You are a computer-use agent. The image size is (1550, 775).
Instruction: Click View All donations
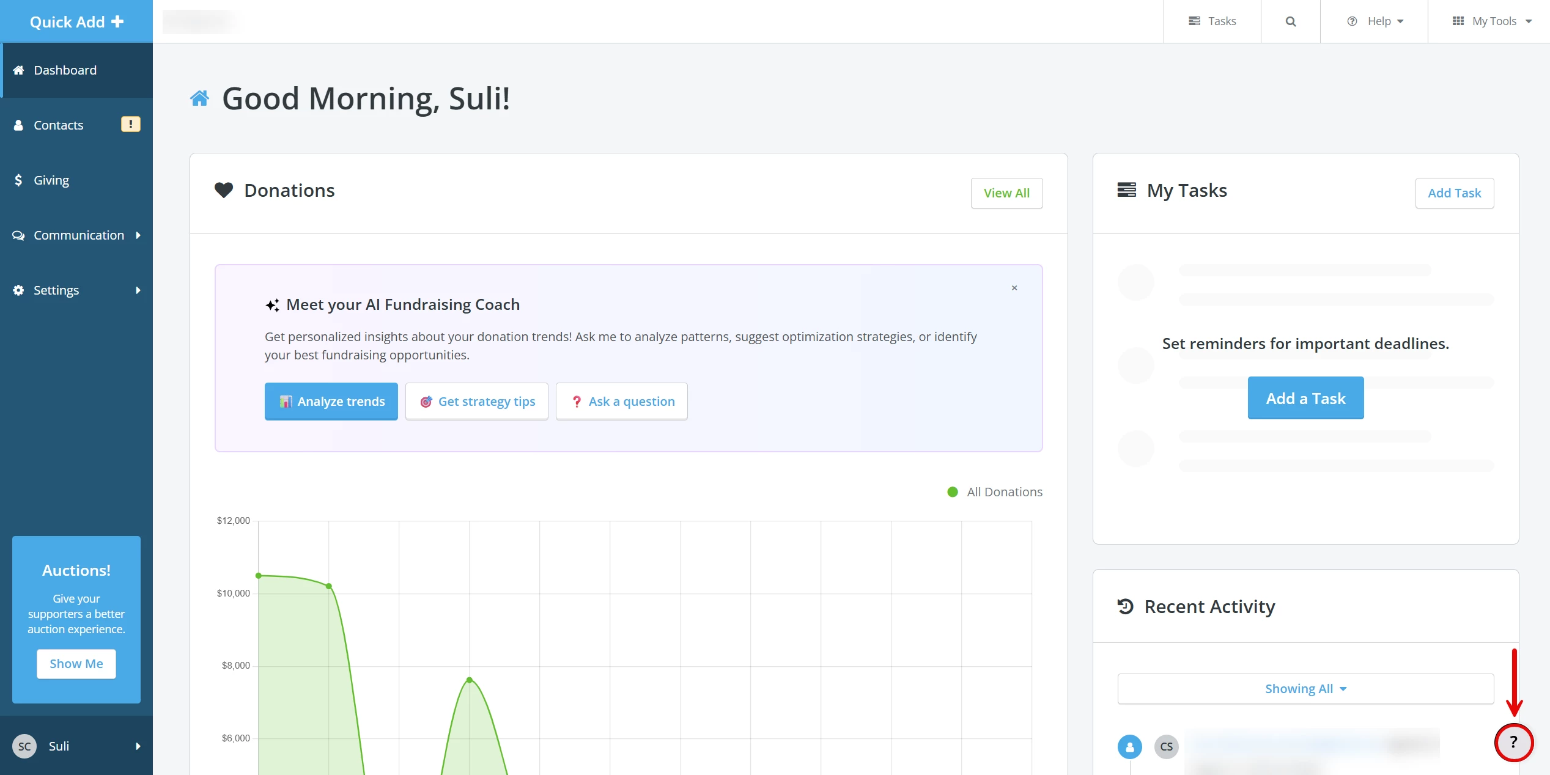tap(1006, 193)
